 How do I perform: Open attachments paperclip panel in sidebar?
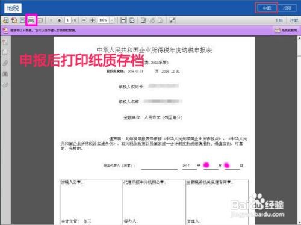(5, 63)
